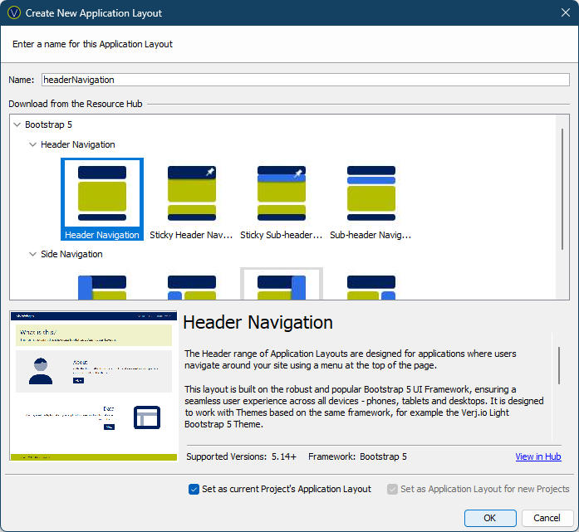Image resolution: width=579 pixels, height=532 pixels.
Task: Click the Name input field
Action: pyautogui.click(x=305, y=80)
